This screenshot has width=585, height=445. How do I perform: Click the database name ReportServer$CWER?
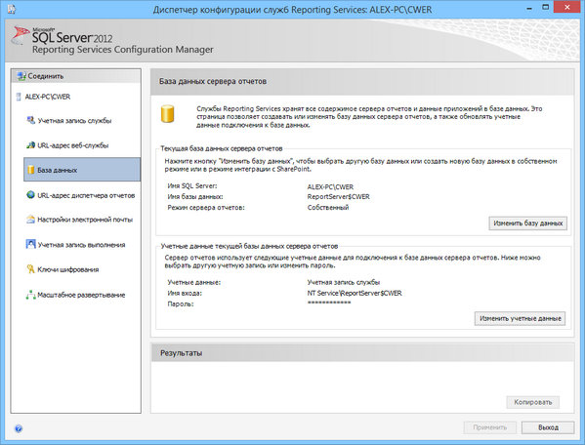(x=338, y=196)
